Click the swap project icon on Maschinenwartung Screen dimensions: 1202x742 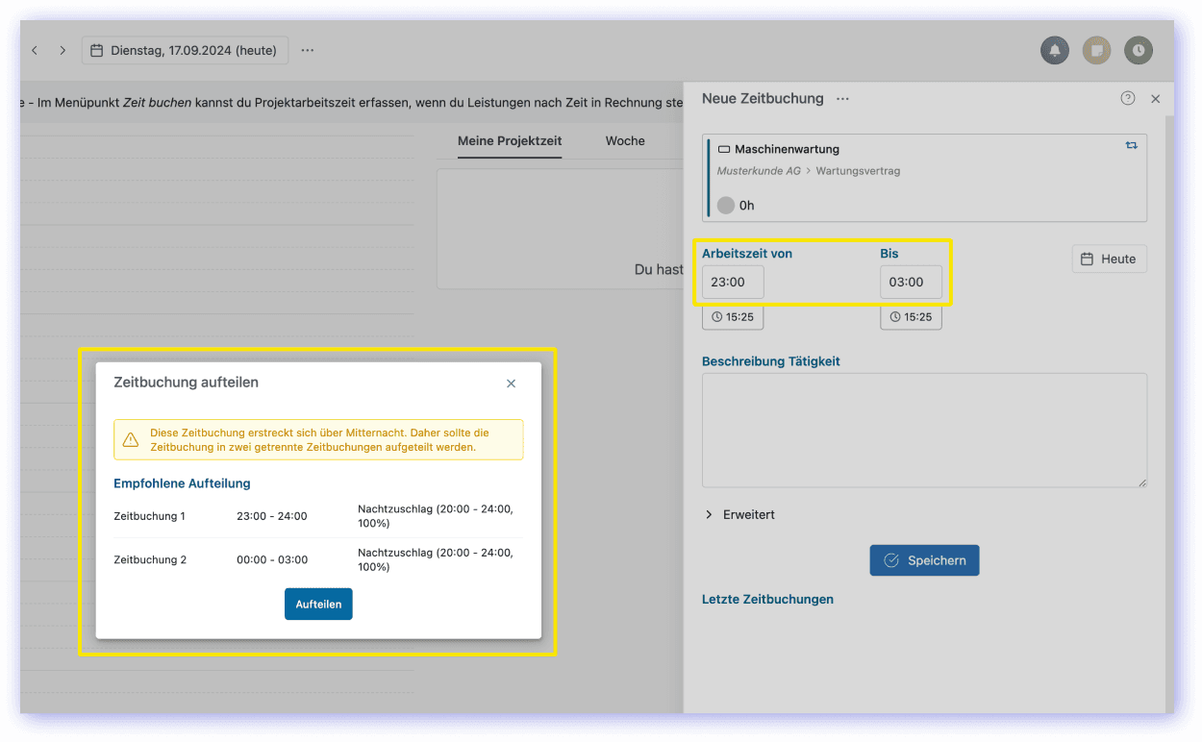(1131, 145)
